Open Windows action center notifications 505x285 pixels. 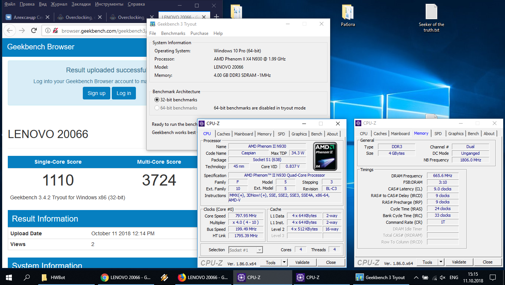tap(493, 277)
